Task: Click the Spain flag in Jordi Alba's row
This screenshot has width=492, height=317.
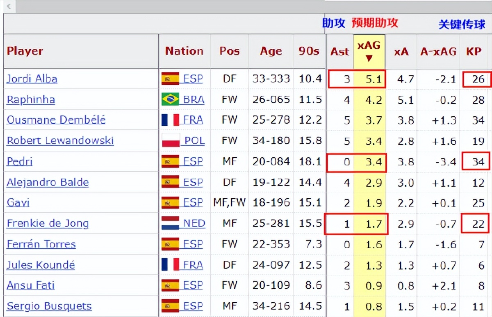Action: coord(170,79)
